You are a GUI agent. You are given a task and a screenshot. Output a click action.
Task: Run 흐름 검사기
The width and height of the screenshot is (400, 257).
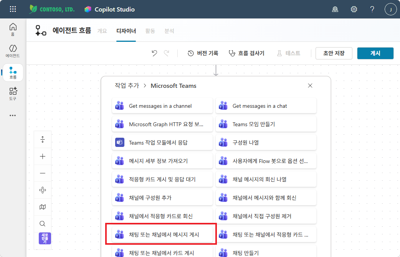coord(246,53)
